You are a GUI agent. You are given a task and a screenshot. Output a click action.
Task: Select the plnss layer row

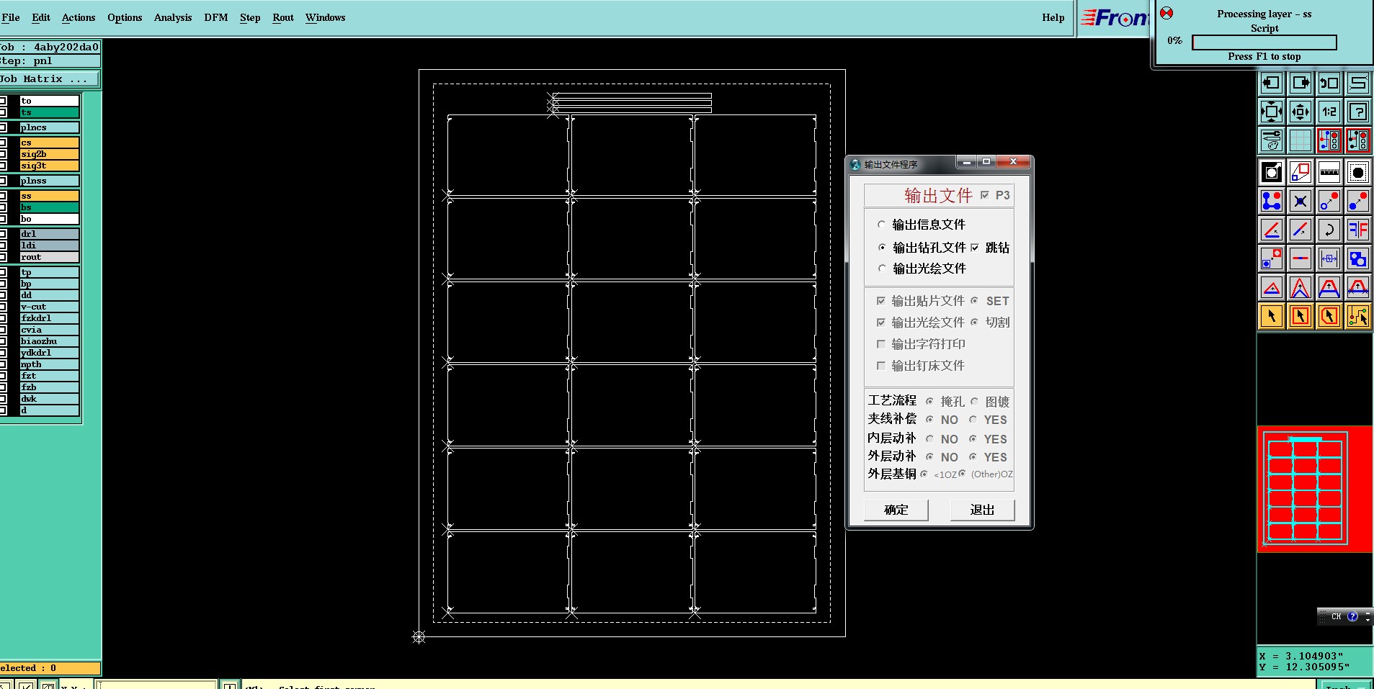point(49,181)
